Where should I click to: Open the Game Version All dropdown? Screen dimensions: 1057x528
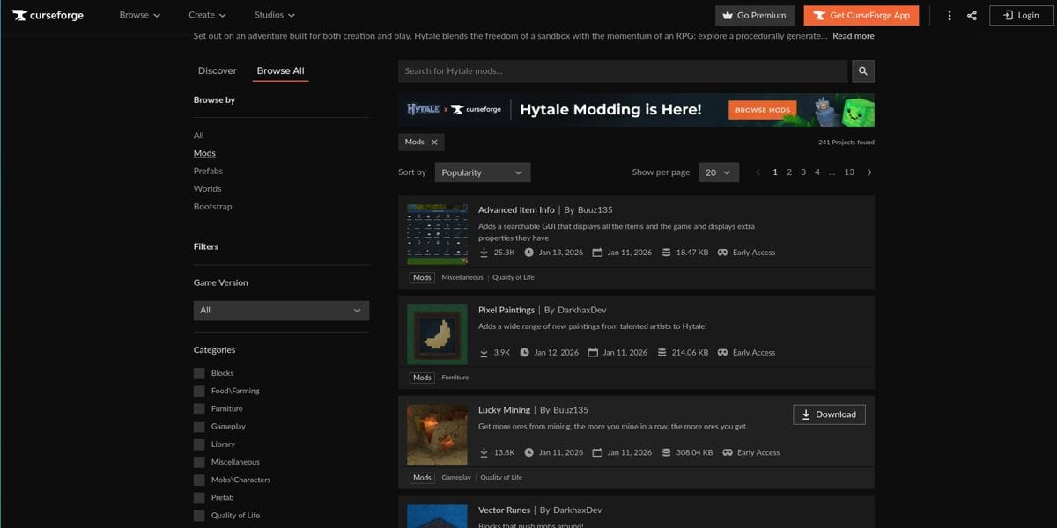coord(281,310)
